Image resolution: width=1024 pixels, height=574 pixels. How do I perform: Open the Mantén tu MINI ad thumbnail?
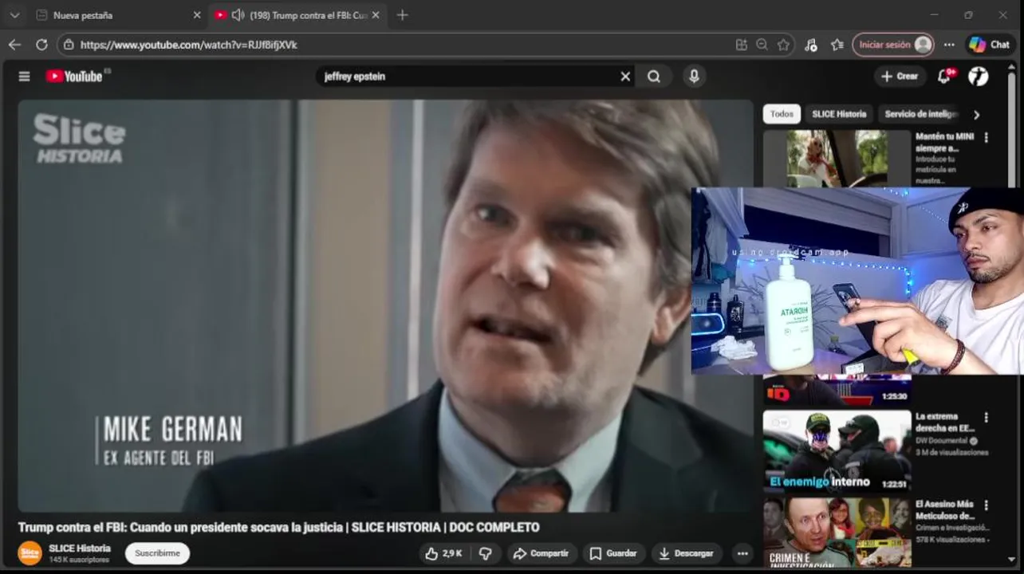point(837,158)
